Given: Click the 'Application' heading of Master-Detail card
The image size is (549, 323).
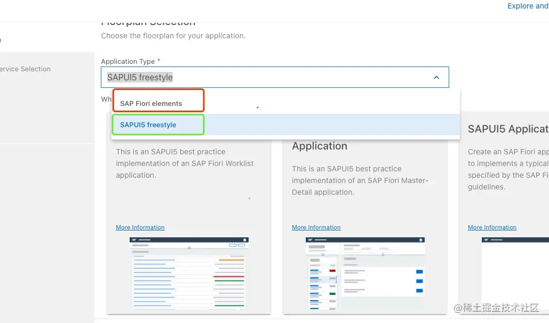Looking at the screenshot, I should pyautogui.click(x=320, y=146).
